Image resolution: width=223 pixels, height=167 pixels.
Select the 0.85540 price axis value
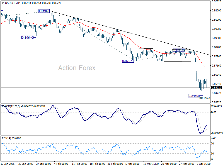point(216,84)
